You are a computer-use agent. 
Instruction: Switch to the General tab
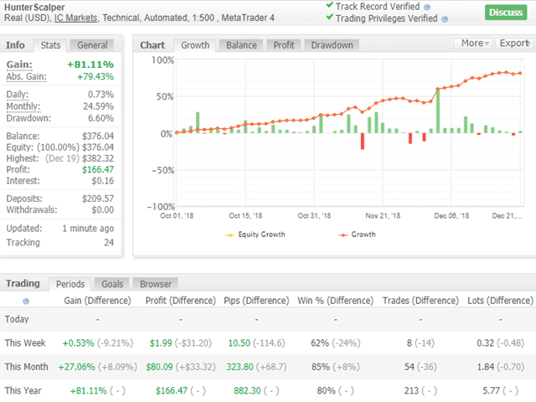tap(92, 45)
